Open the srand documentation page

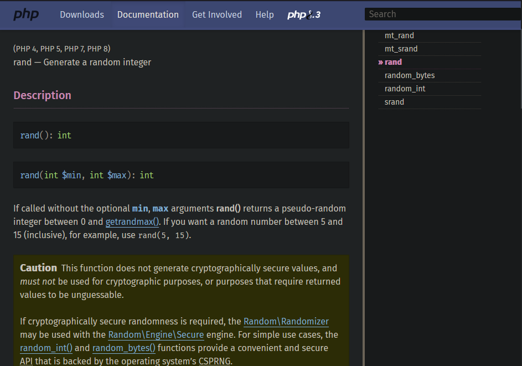394,102
